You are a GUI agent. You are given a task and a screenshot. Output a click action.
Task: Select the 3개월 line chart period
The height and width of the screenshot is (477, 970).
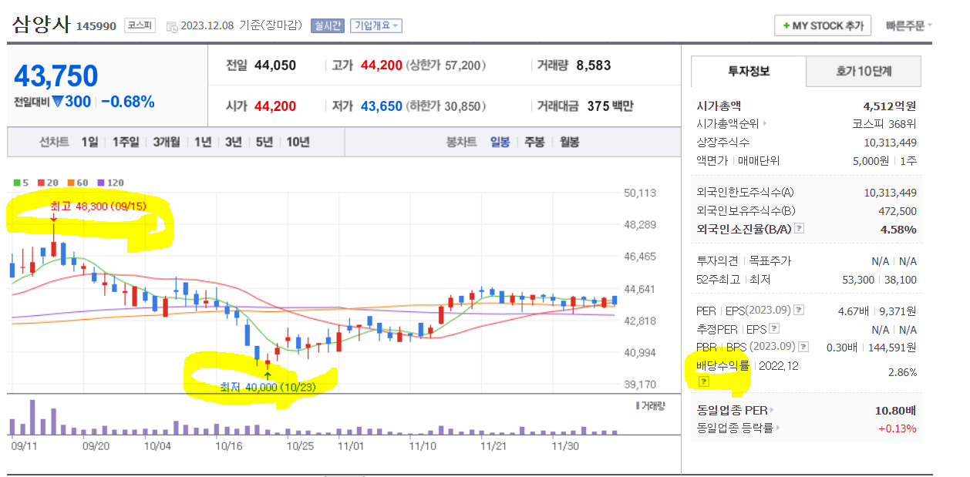166,142
